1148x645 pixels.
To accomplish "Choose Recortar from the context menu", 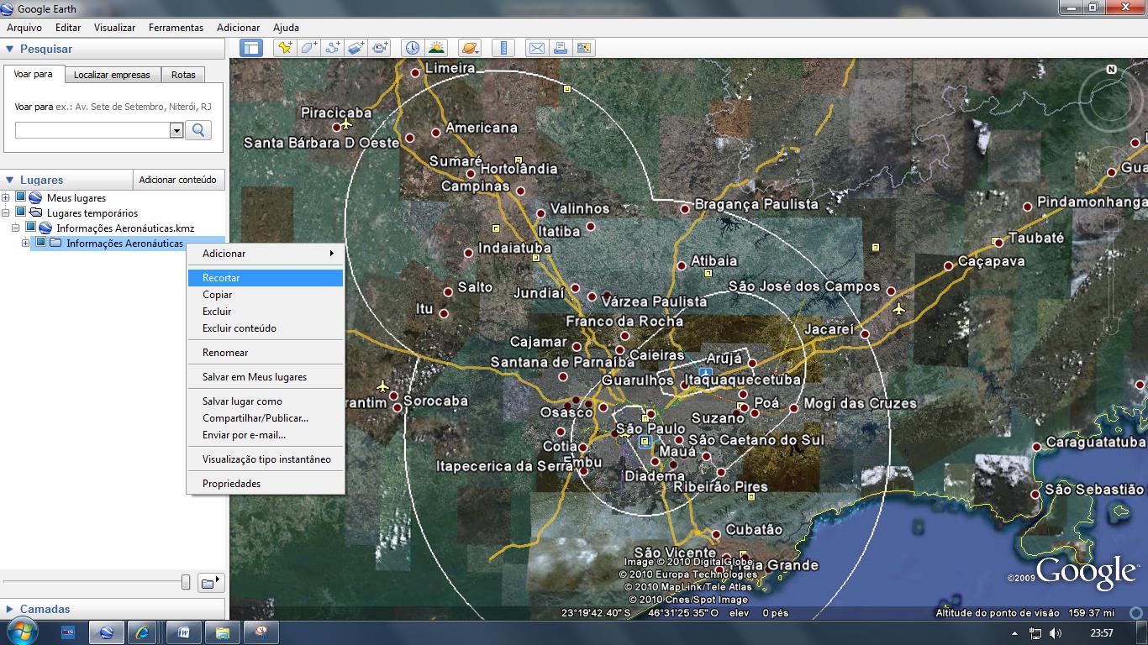I will tap(221, 278).
